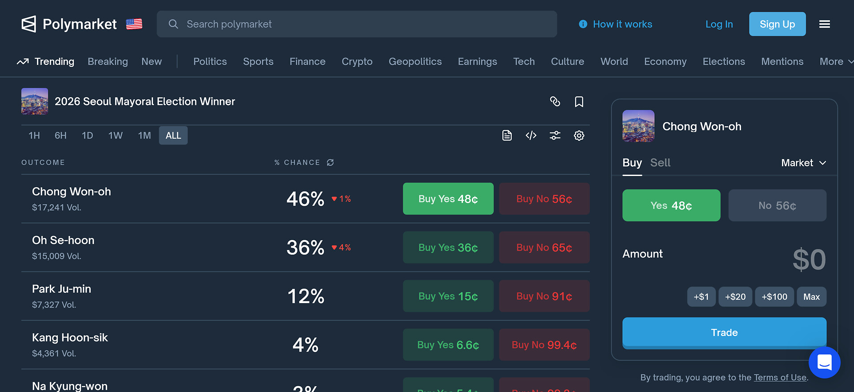Viewport: 854px width, 392px height.
Task: Expand the More categories menu
Action: pos(835,61)
